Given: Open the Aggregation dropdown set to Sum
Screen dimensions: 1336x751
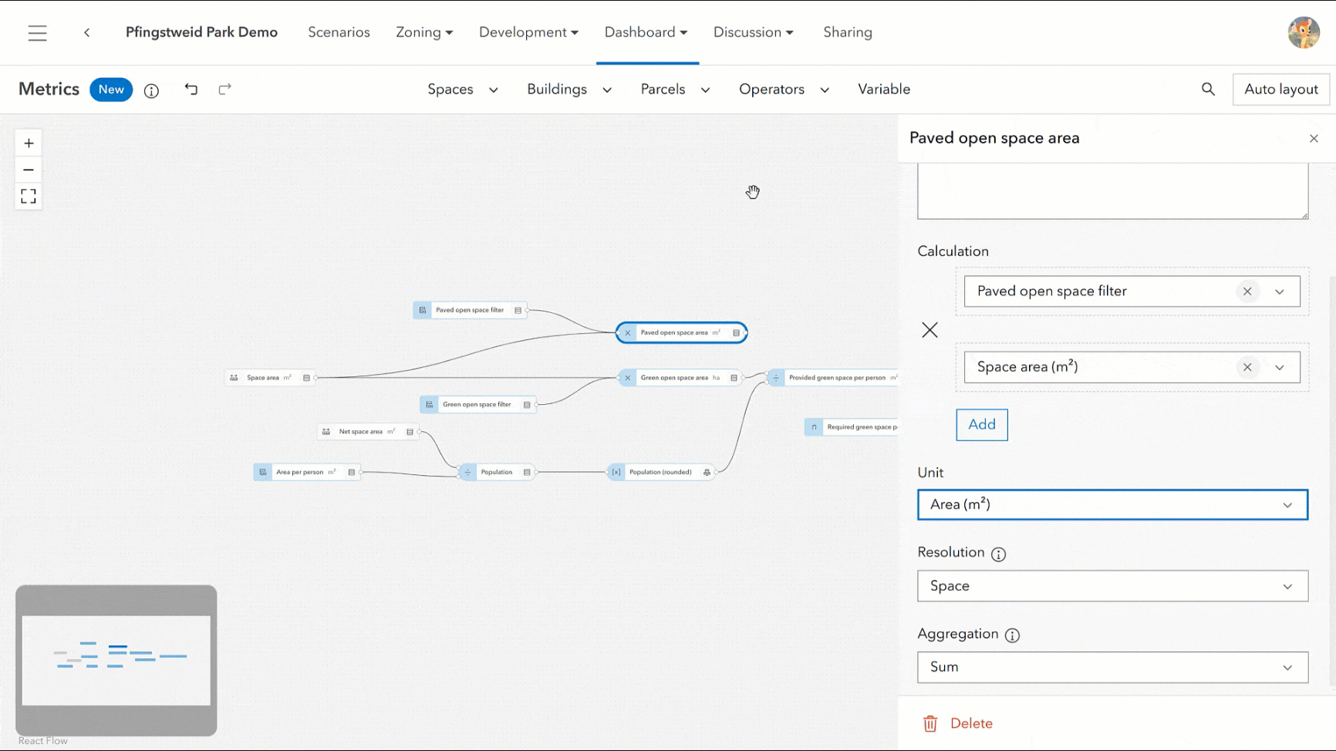Looking at the screenshot, I should click(x=1112, y=667).
